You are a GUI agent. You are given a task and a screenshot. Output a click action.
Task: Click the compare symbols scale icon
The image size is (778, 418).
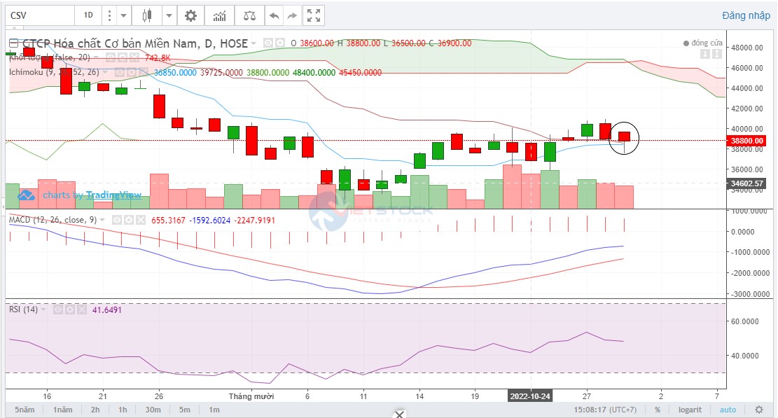pyautogui.click(x=249, y=15)
